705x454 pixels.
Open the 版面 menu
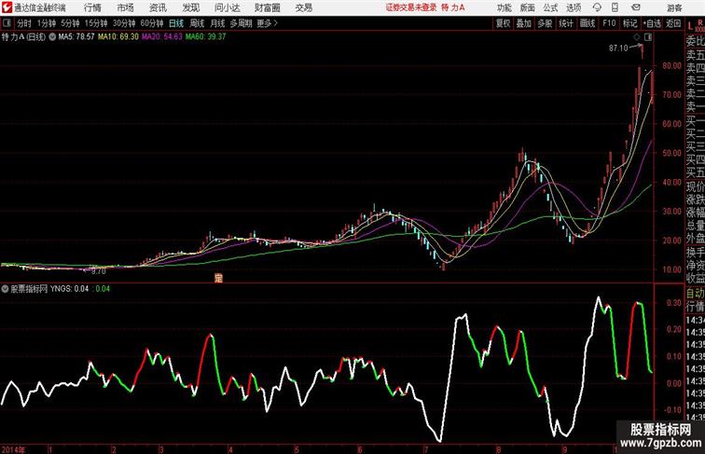528,7
